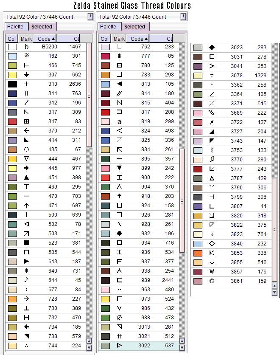Click the scrollbar thumb in the right panel
The image size is (280, 355).
point(274,229)
